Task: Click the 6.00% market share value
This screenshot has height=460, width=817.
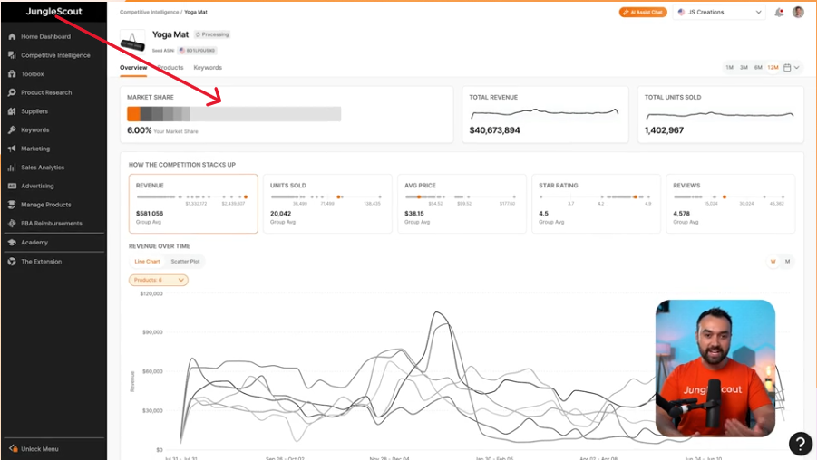Action: (x=139, y=130)
